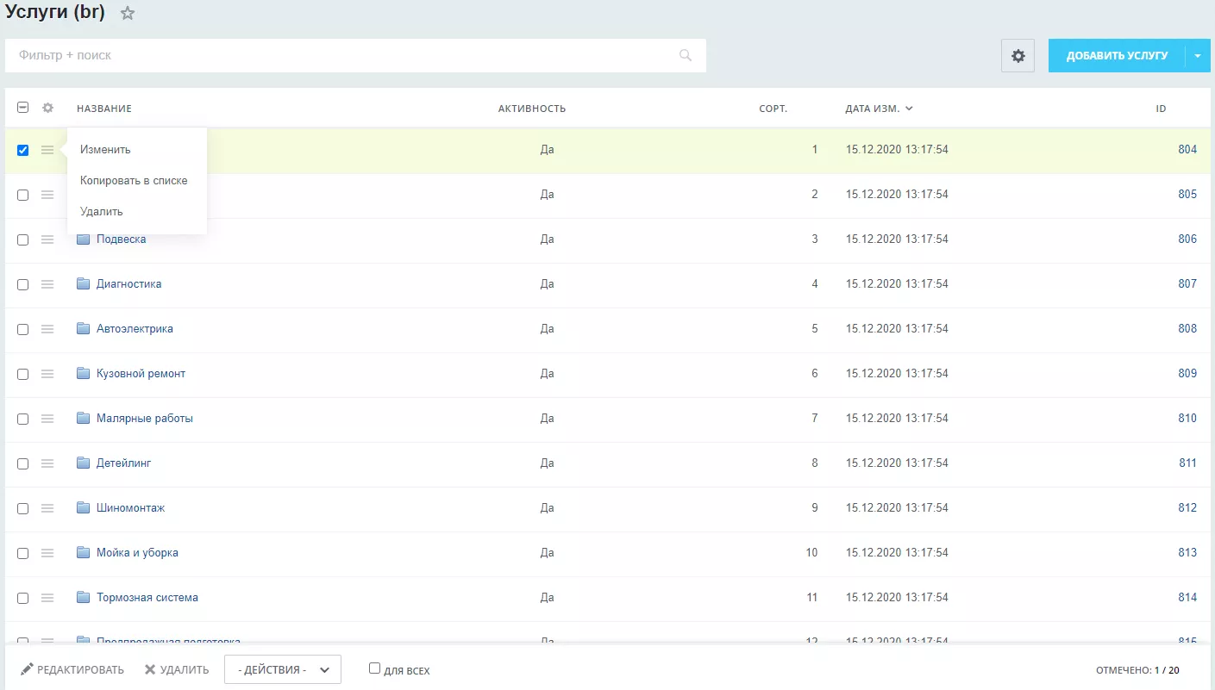This screenshot has height=690, width=1215.
Task: Click РЕДАКТИРОВАТЬ in the bottom bar
Action: pyautogui.click(x=72, y=669)
